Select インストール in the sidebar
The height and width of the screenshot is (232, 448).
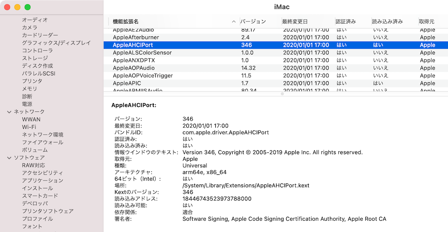click(38, 188)
